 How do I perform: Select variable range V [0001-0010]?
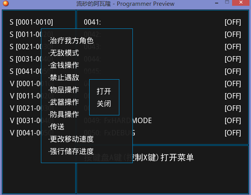coord(32,83)
